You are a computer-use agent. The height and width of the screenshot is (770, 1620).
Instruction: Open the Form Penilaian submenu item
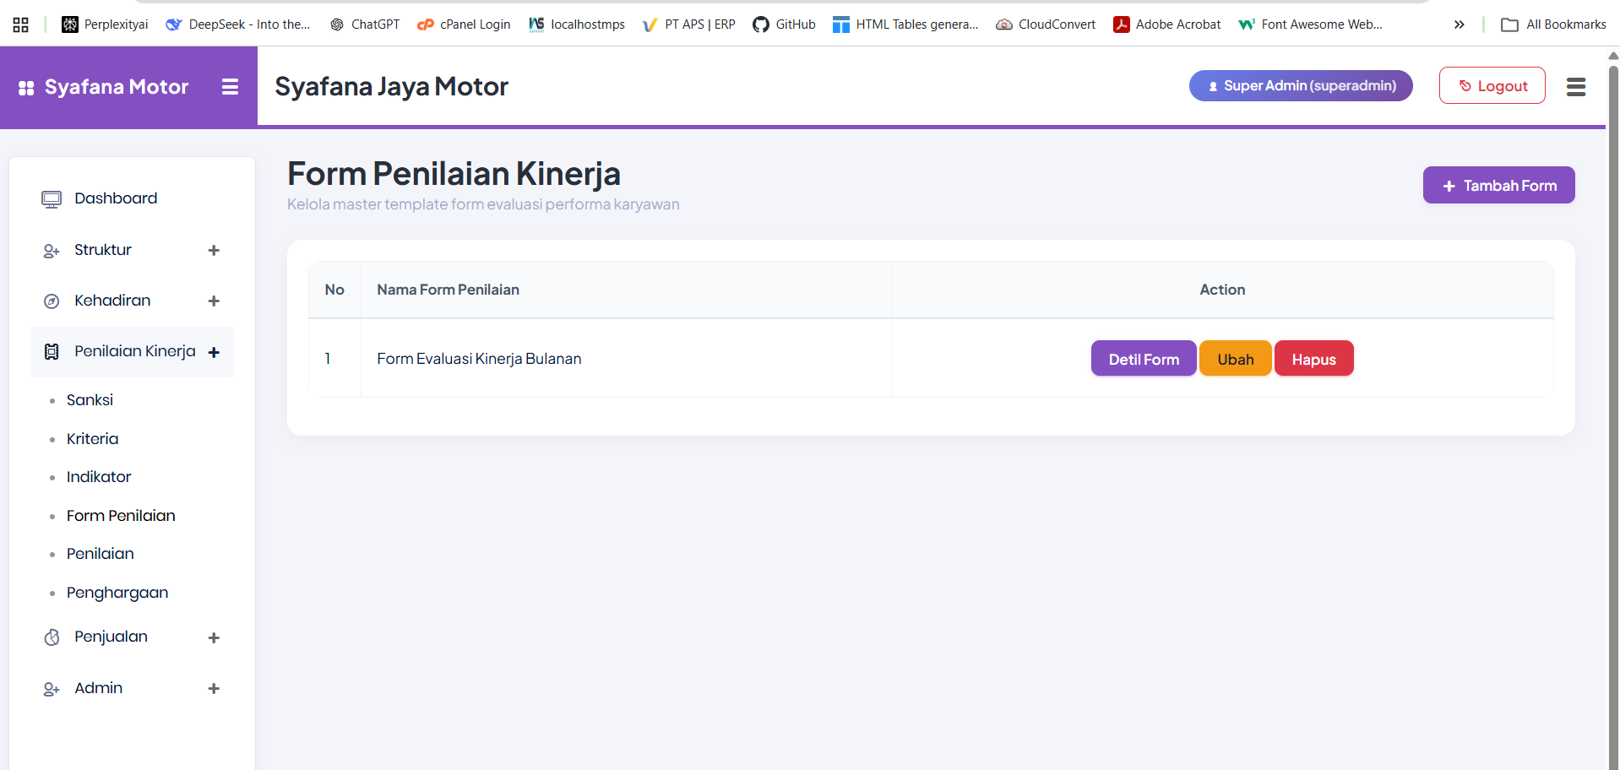[121, 516]
